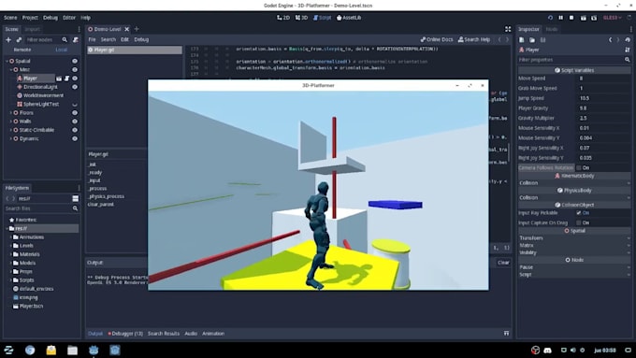Image resolution: width=636 pixels, height=358 pixels.
Task: Collapse the Misc node
Action: pos(10,70)
